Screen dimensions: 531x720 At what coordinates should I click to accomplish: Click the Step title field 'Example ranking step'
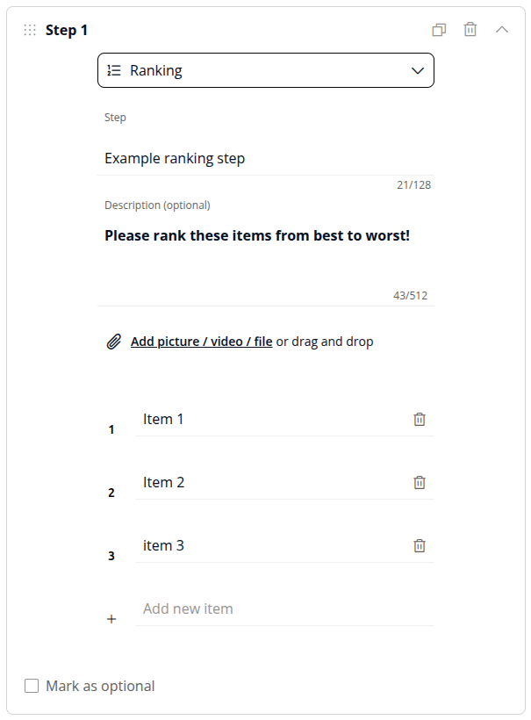pos(263,159)
